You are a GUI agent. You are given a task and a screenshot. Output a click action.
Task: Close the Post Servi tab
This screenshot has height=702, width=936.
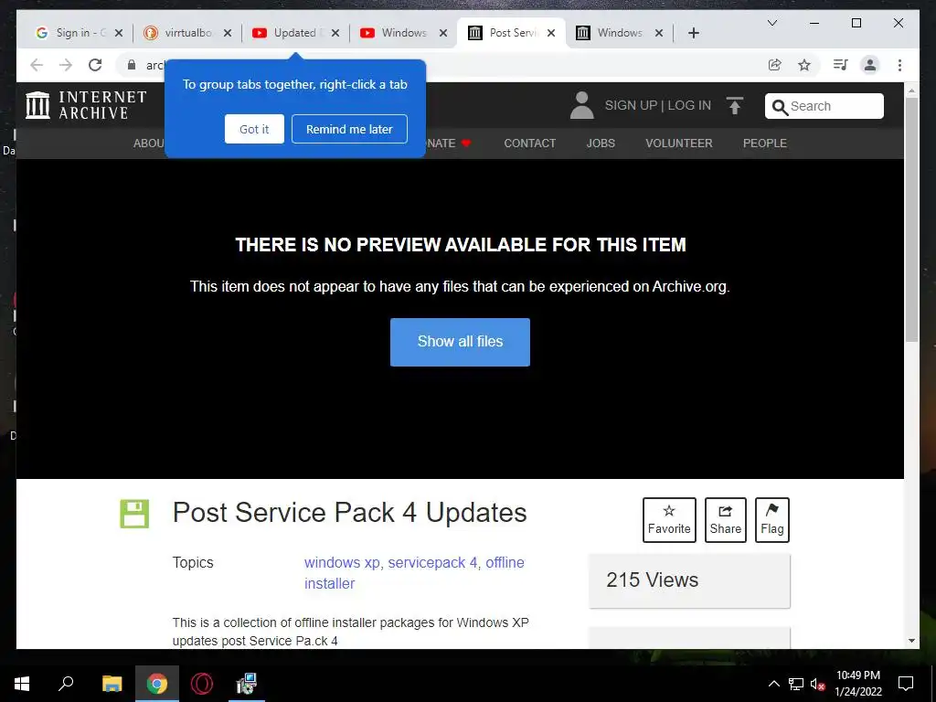point(551,33)
